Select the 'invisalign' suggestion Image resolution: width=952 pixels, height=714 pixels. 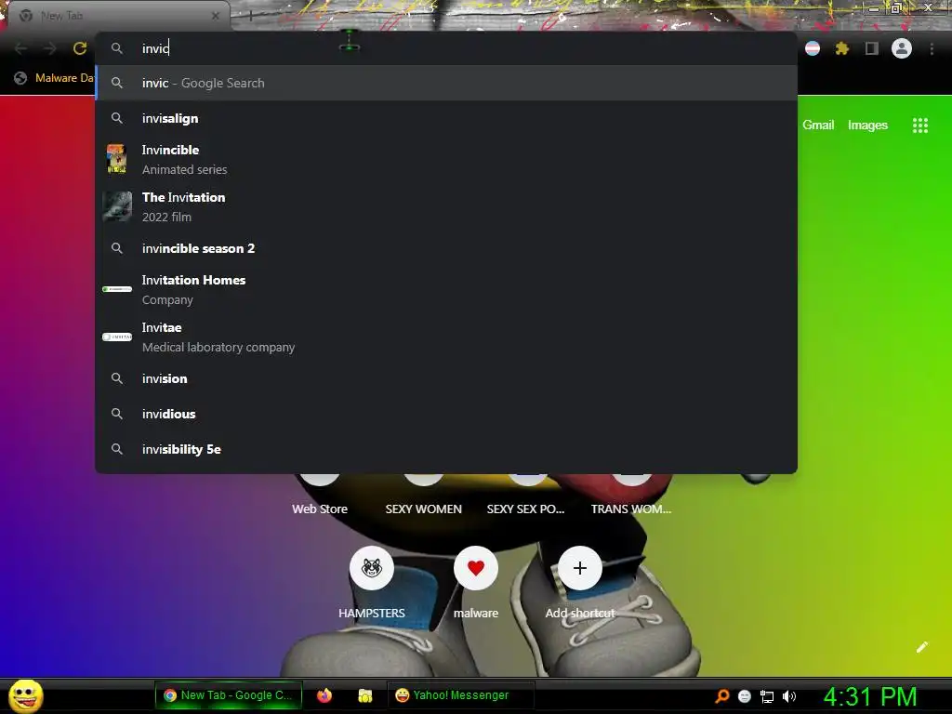coord(446,118)
